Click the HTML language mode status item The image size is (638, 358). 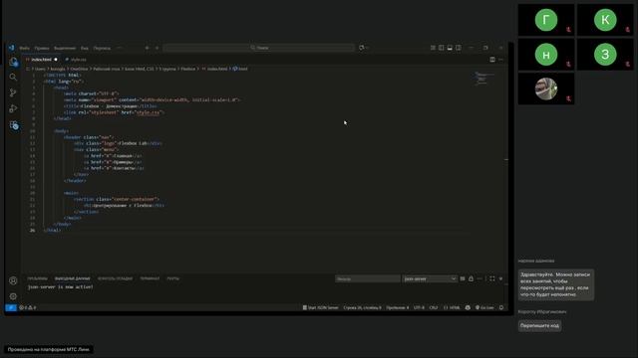point(452,307)
